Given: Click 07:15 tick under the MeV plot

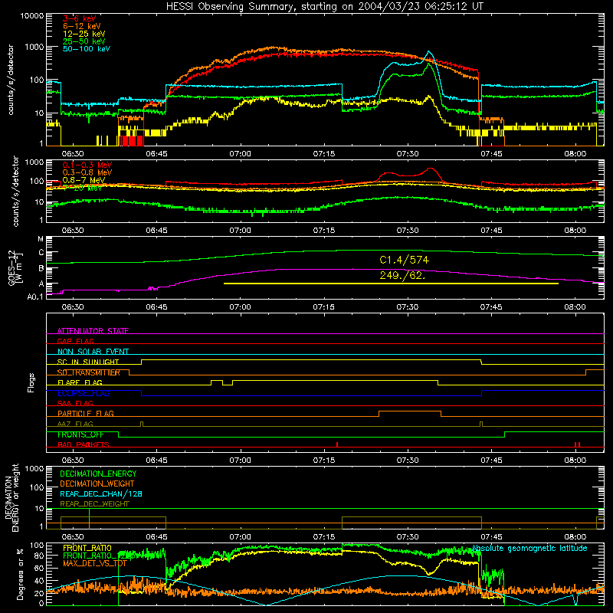Looking at the screenshot, I should 323,231.
